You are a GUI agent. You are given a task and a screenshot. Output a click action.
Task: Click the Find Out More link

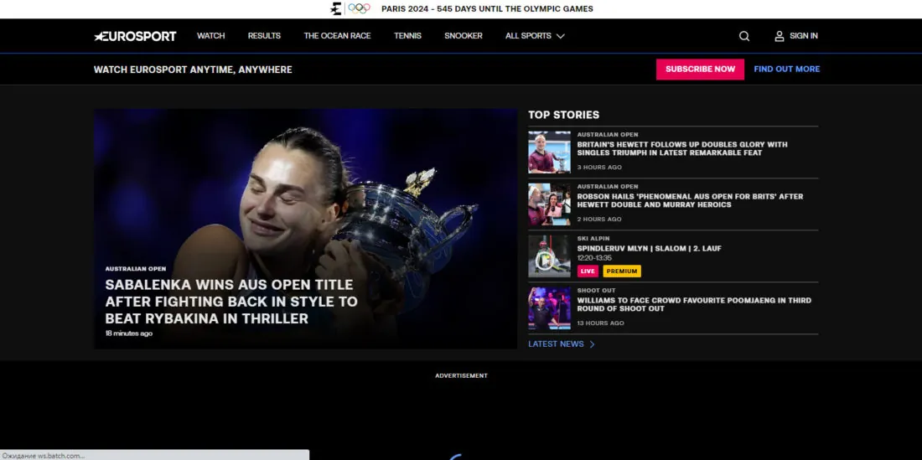786,69
